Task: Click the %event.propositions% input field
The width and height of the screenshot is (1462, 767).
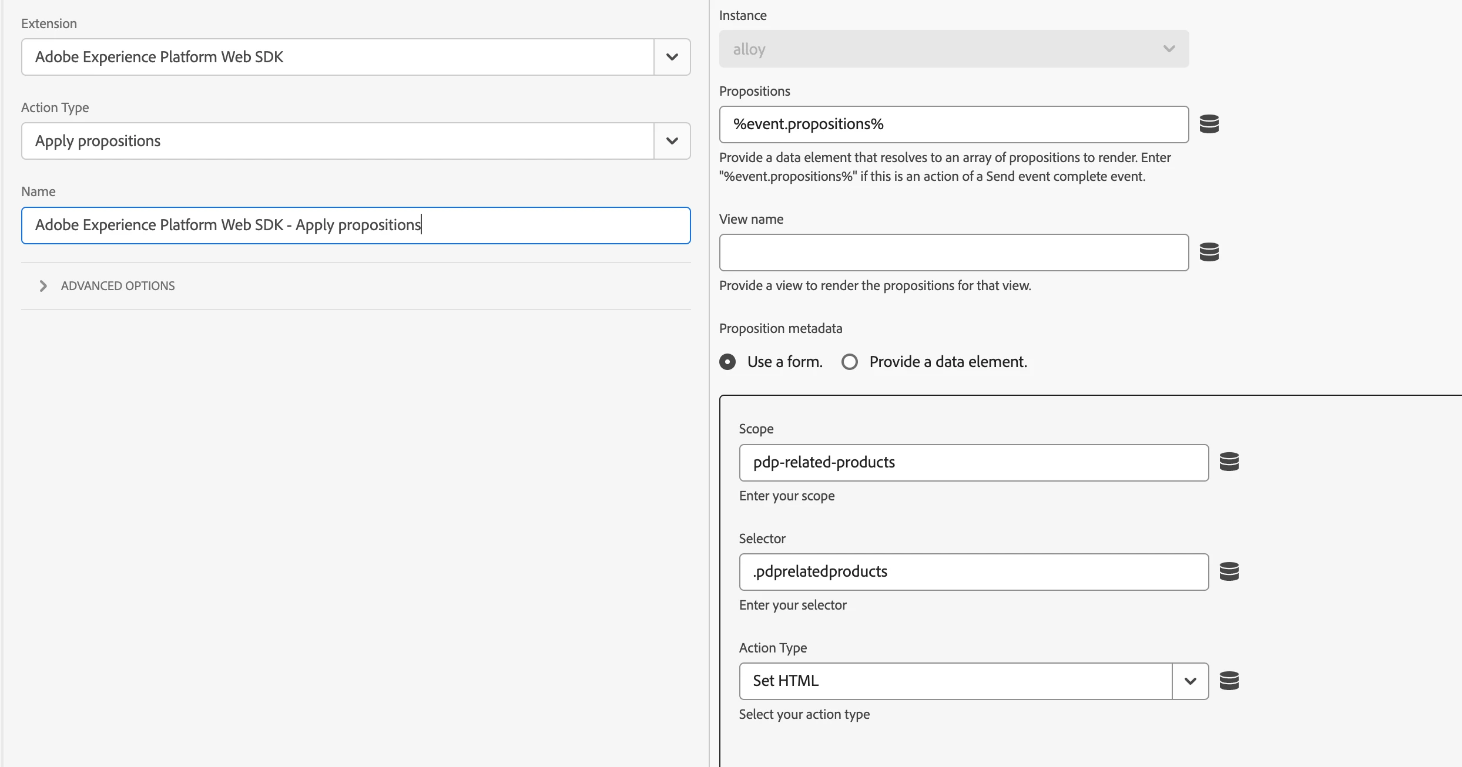Action: 953,125
